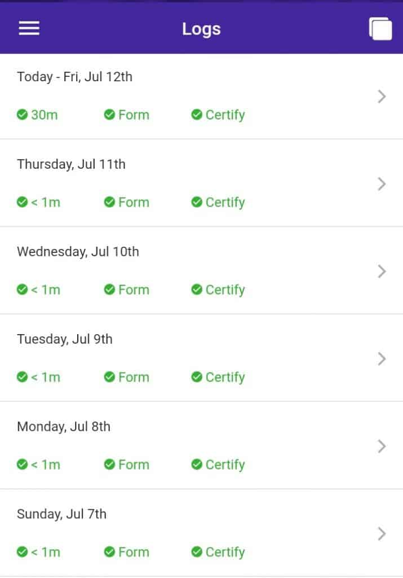This screenshot has height=578, width=403.
Task: Click the Form status check for Today's log
Action: [109, 115]
